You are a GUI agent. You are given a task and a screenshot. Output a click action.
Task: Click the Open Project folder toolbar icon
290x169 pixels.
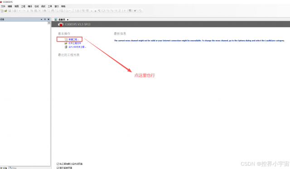pos(6,11)
